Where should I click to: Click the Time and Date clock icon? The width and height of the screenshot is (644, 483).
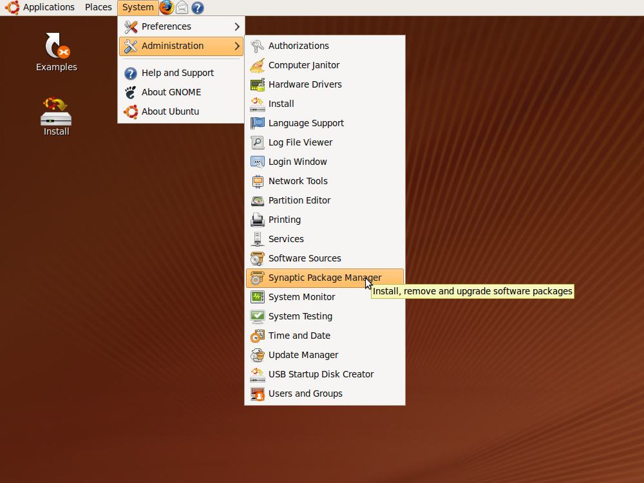[257, 336]
